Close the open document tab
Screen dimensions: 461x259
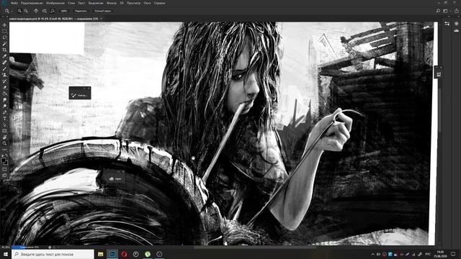(101, 19)
